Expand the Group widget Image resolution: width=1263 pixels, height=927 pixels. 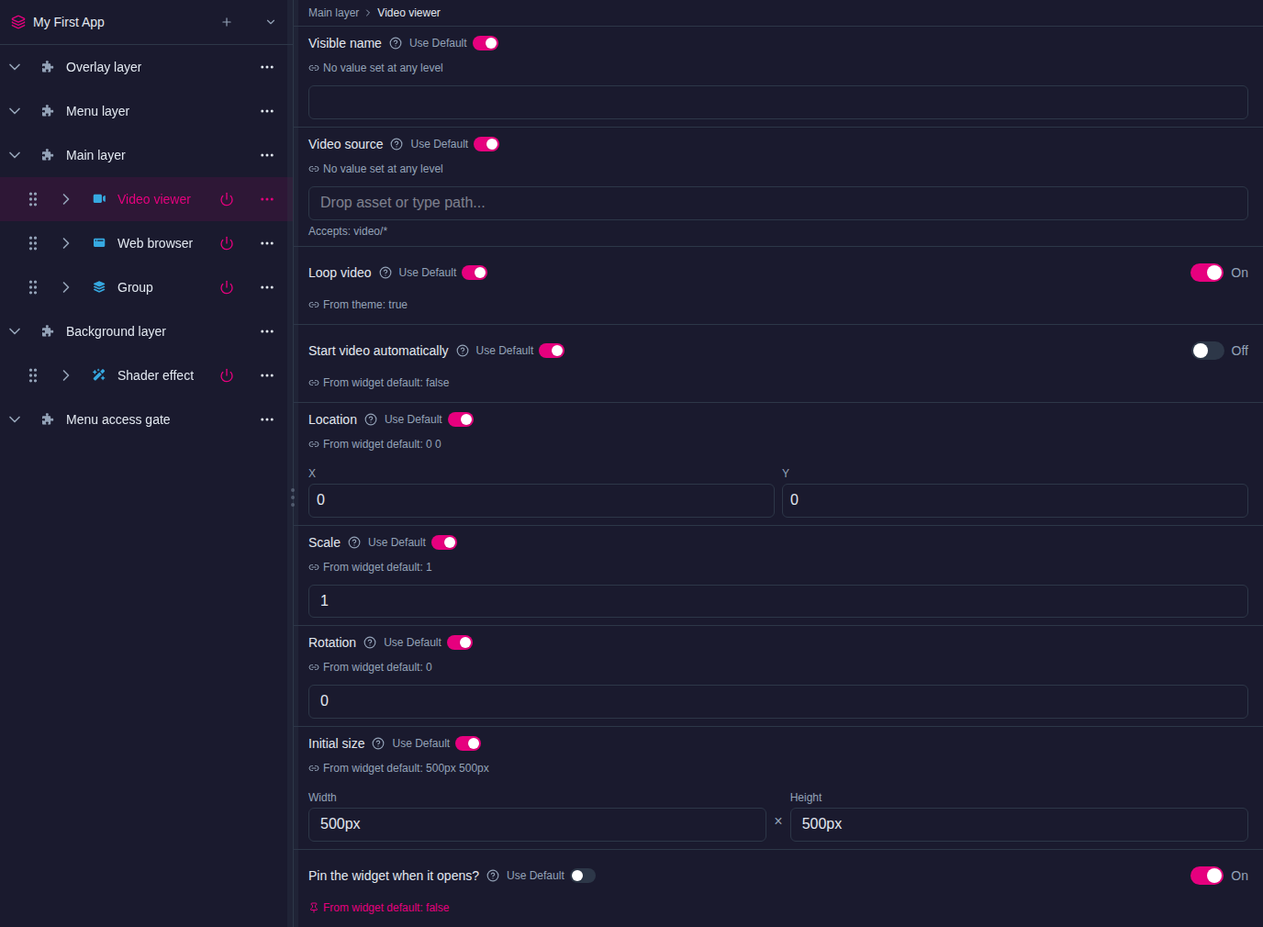[x=66, y=287]
